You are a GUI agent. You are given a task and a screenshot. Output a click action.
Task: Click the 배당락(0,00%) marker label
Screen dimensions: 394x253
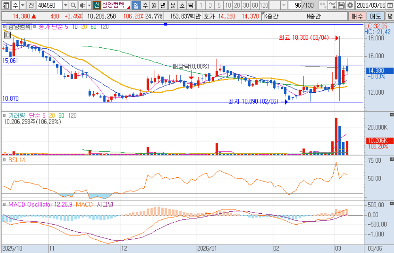pyautogui.click(x=191, y=67)
